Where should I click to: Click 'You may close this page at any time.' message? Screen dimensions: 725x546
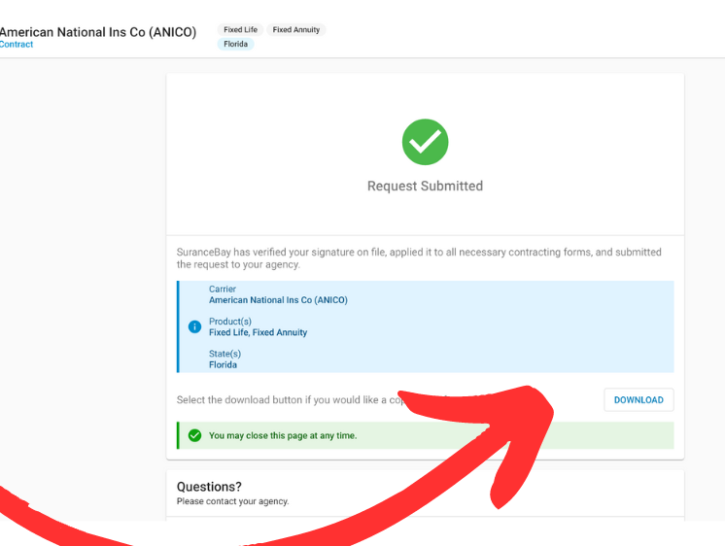click(x=283, y=435)
